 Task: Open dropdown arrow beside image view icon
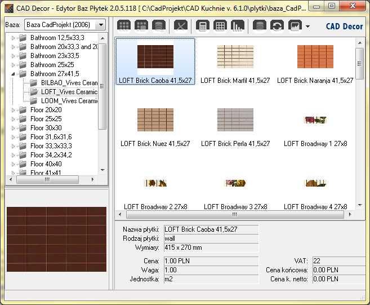[307, 26]
